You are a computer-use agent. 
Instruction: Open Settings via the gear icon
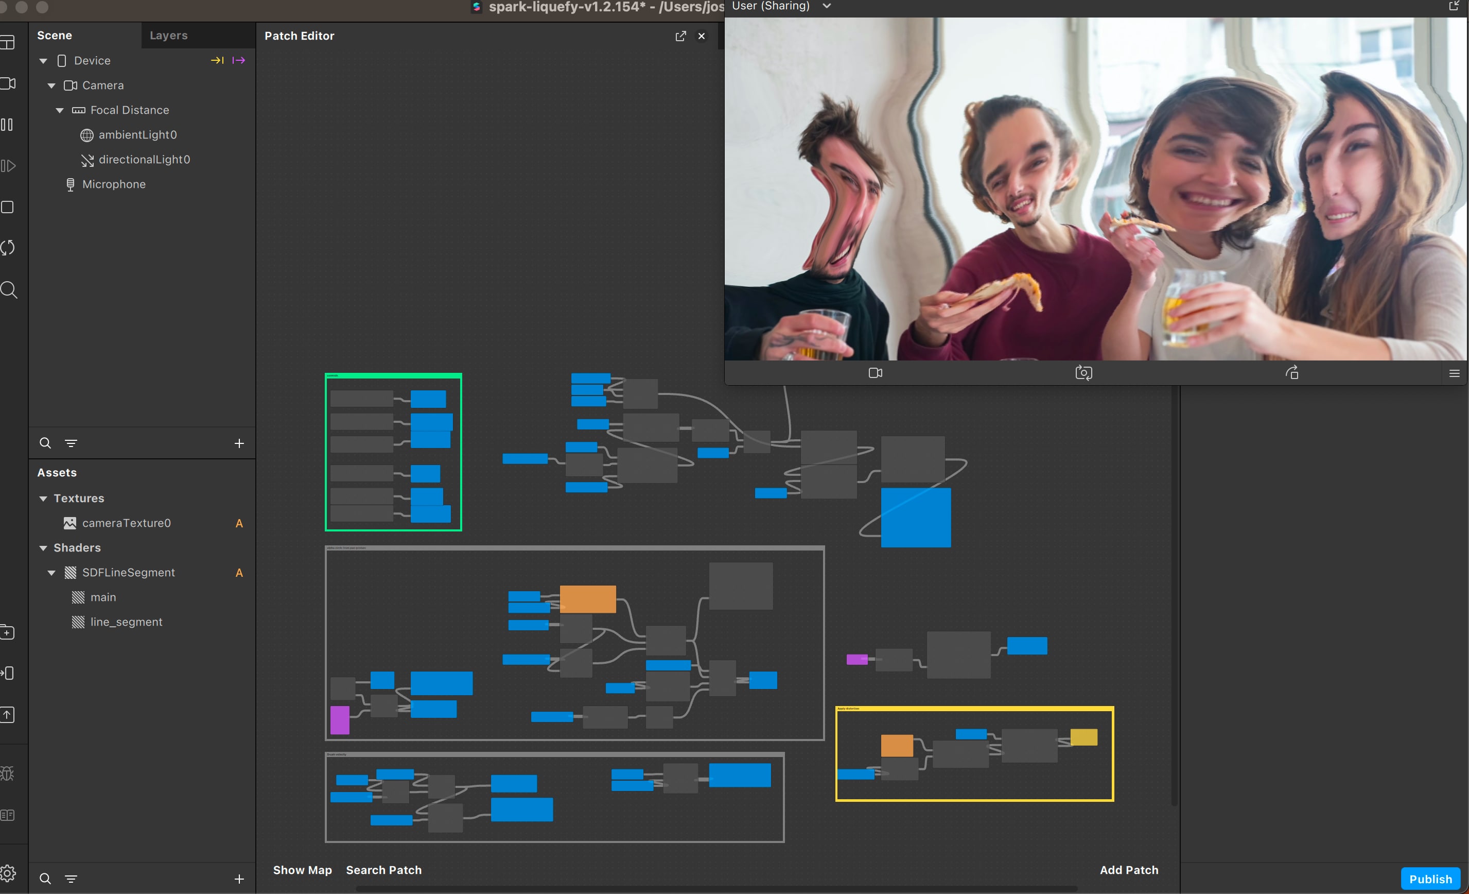[x=9, y=872]
